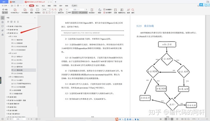
Task: Open the find tool in toolbar
Action: (x=133, y=11)
